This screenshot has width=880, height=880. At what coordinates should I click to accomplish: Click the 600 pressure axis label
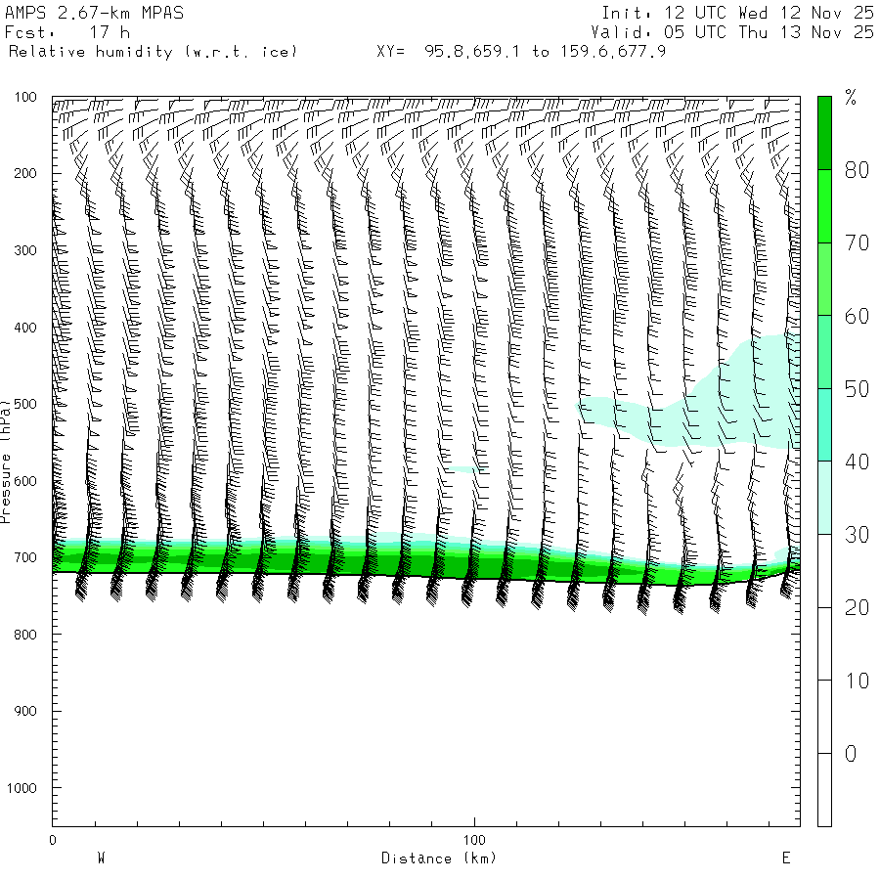(25, 481)
